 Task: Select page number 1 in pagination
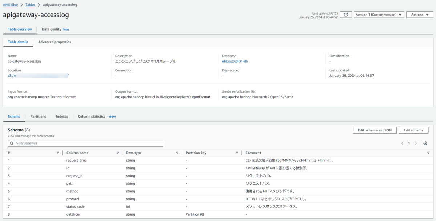click(409, 143)
